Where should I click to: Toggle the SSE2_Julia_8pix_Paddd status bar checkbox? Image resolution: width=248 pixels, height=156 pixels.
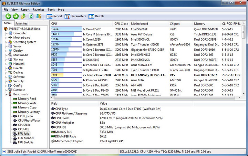tap(4, 152)
